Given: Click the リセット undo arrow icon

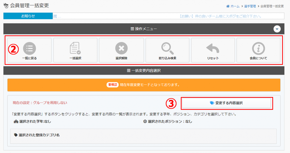Looking at the screenshot, I should point(213,48).
